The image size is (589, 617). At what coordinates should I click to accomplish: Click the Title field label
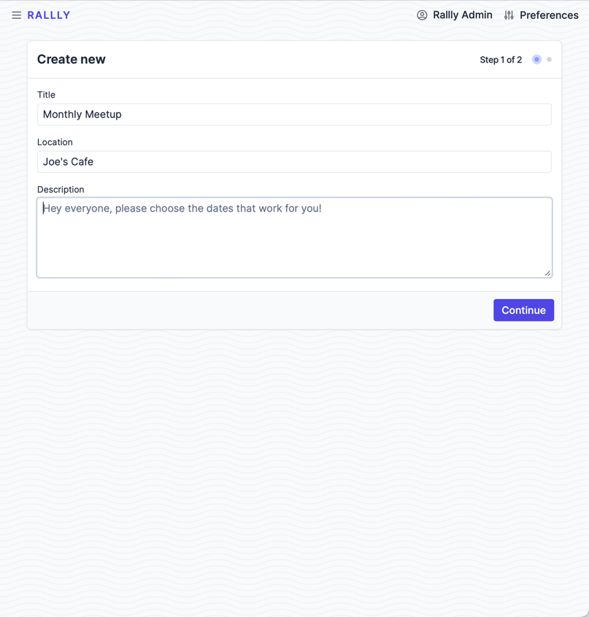pyautogui.click(x=46, y=95)
